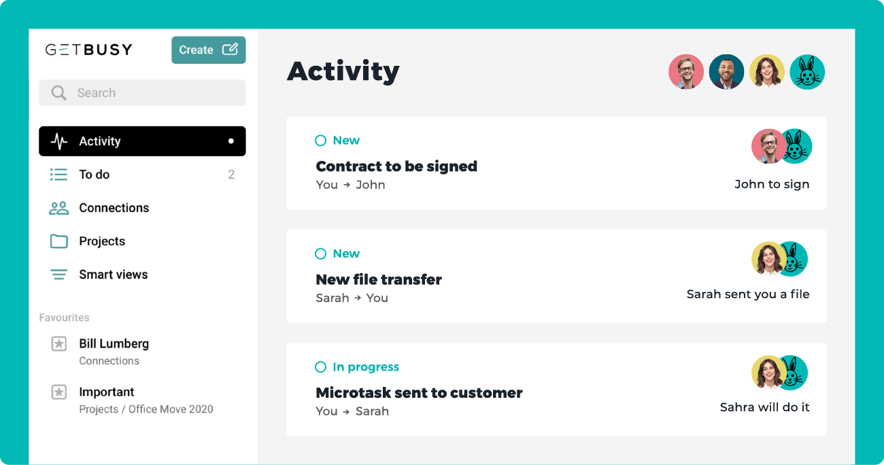Select Activity in the navigation menu

pyautogui.click(x=100, y=141)
